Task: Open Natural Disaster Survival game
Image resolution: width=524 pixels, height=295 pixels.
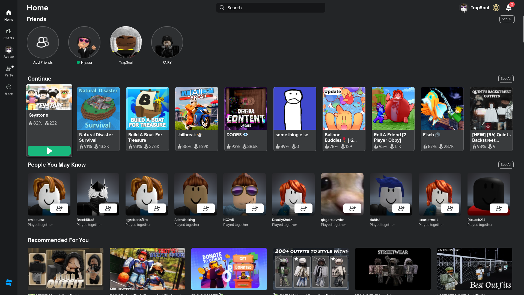Action: 98,119
